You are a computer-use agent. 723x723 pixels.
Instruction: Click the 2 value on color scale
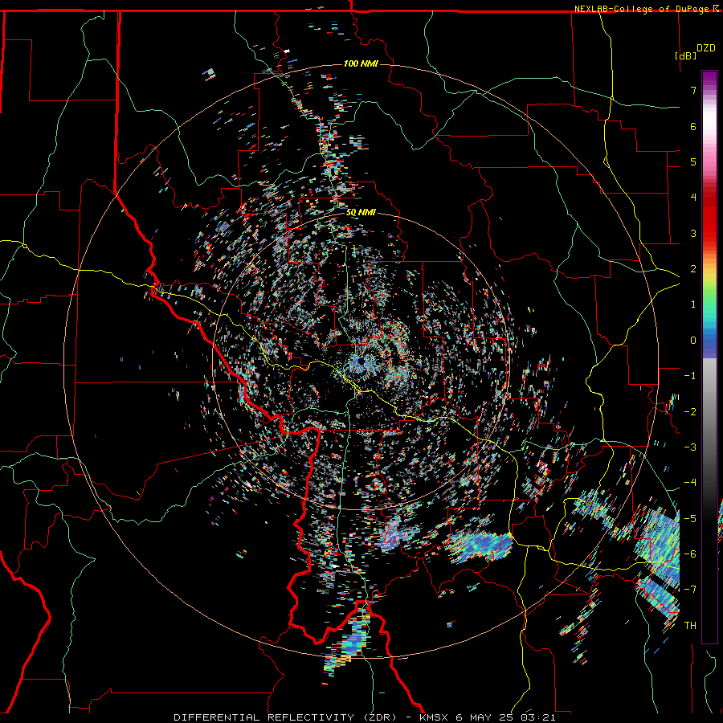click(x=693, y=269)
